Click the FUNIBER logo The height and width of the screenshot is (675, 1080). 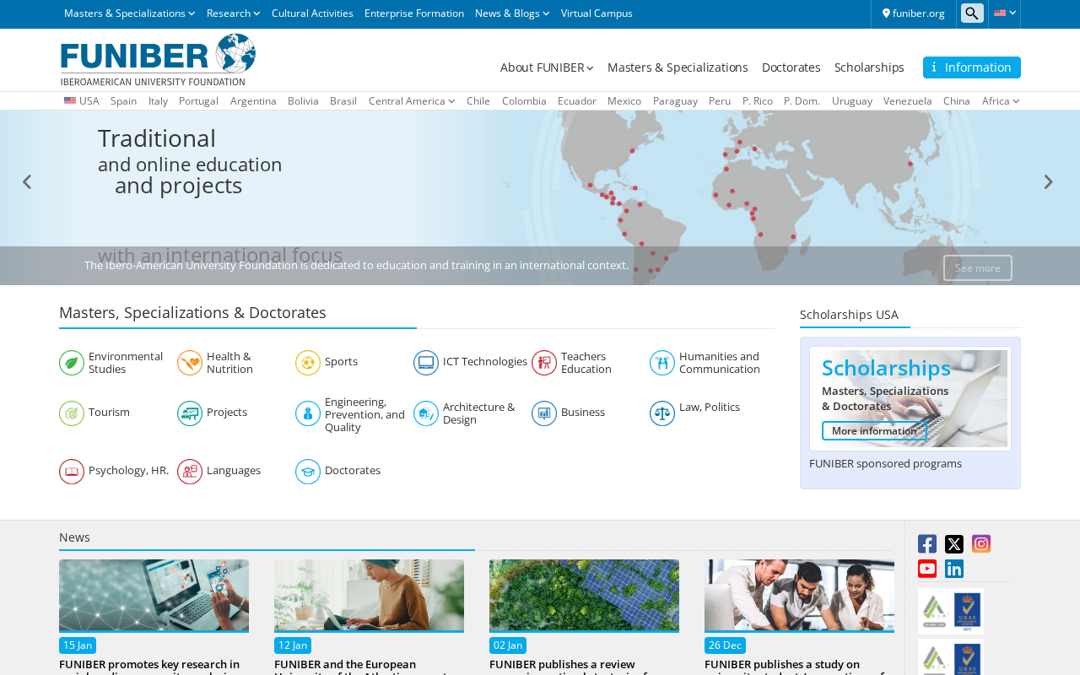tap(158, 59)
